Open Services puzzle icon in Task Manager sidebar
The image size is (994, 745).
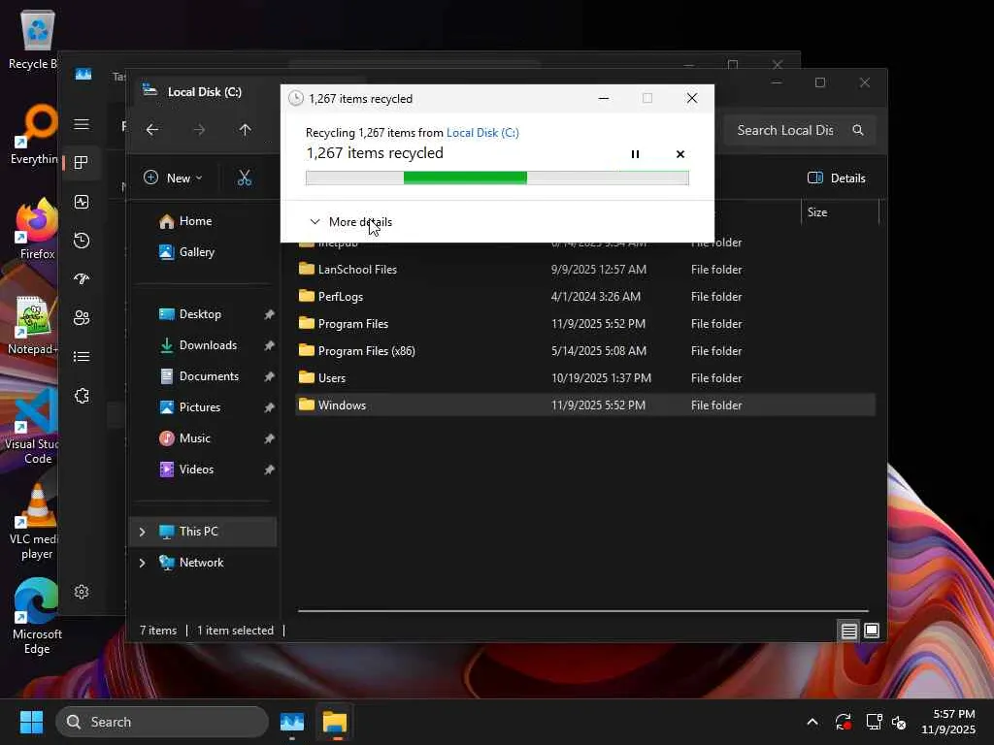click(x=82, y=396)
